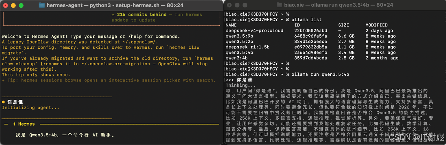
Task: Click the yellow bullet before '你是谁' in Hermes
Action: (3, 102)
